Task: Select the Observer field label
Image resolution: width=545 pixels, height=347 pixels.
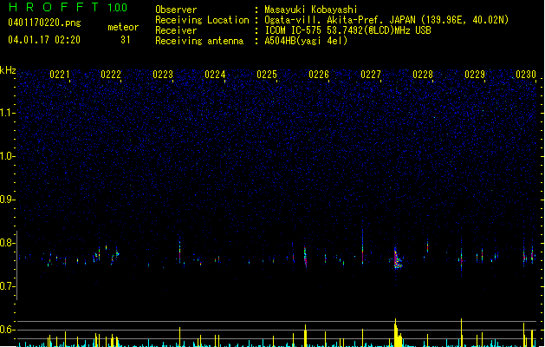Action: pos(176,10)
